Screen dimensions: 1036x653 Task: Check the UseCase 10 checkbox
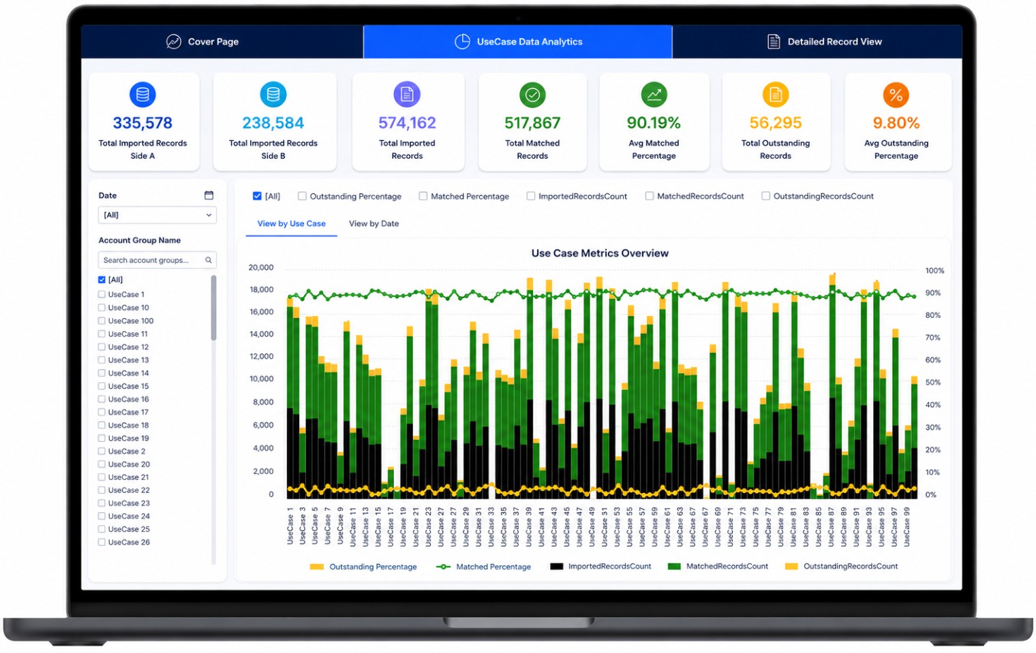tap(102, 308)
